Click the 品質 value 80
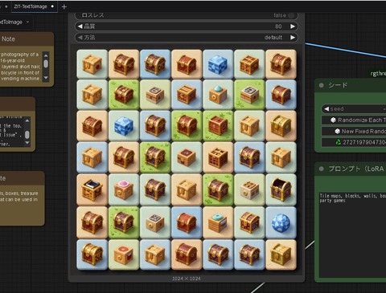Screen dimensions: 386x293 tap(278, 26)
